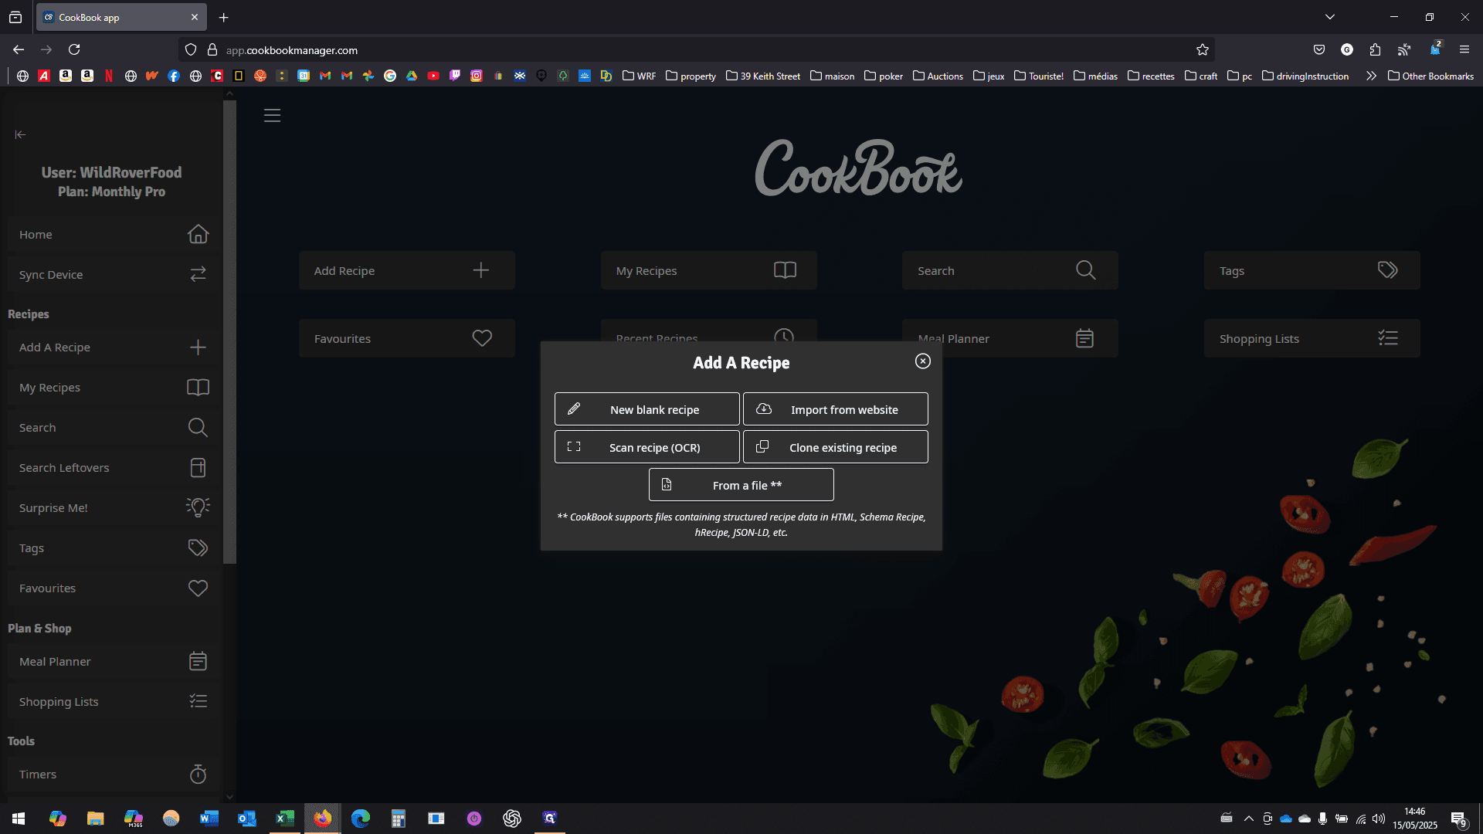Screen dimensions: 1483x834
Task: Click the book icon beside My Recipes in sidebar
Action: (199, 388)
